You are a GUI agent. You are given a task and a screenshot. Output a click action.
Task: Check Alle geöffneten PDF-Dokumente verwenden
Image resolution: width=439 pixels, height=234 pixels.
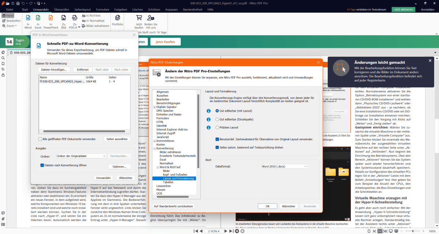(40, 139)
